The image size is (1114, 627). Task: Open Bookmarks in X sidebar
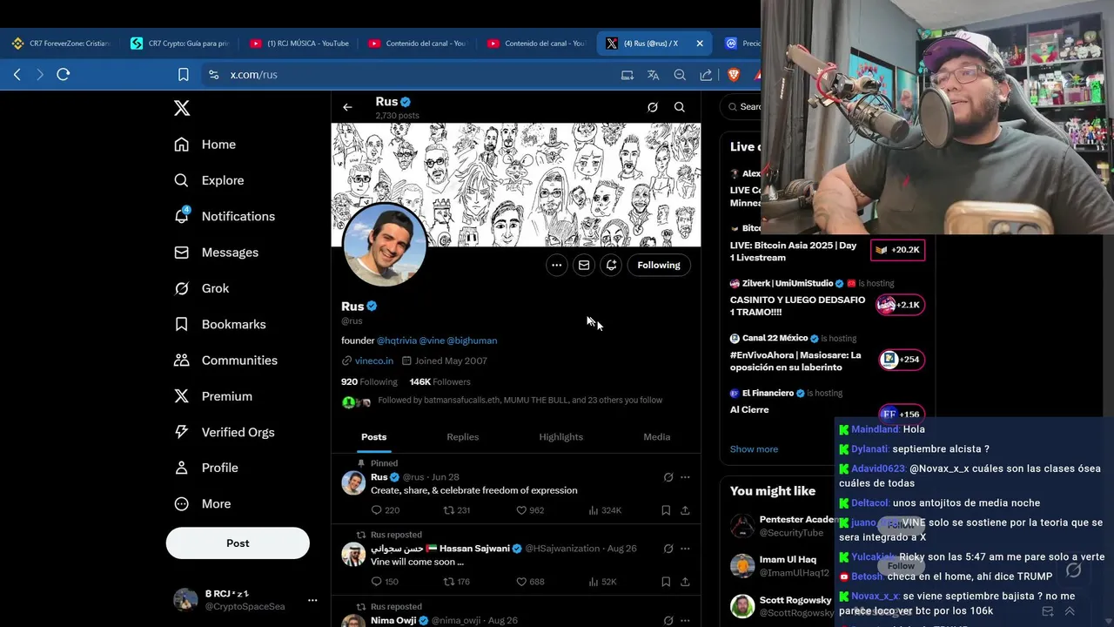pos(220,324)
